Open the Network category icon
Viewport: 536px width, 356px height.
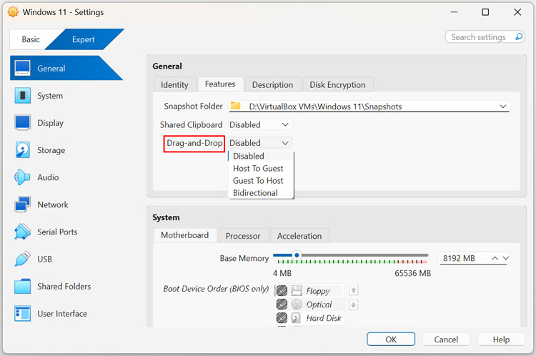23,204
